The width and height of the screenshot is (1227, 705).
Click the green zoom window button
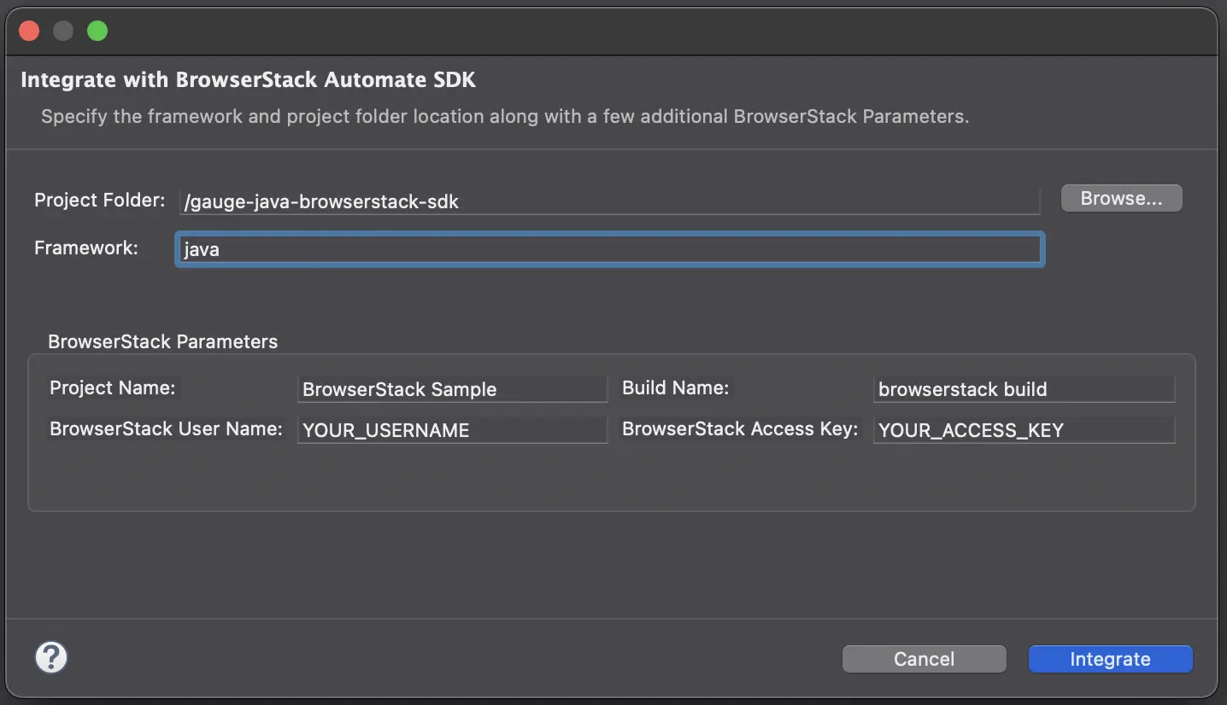pos(97,32)
